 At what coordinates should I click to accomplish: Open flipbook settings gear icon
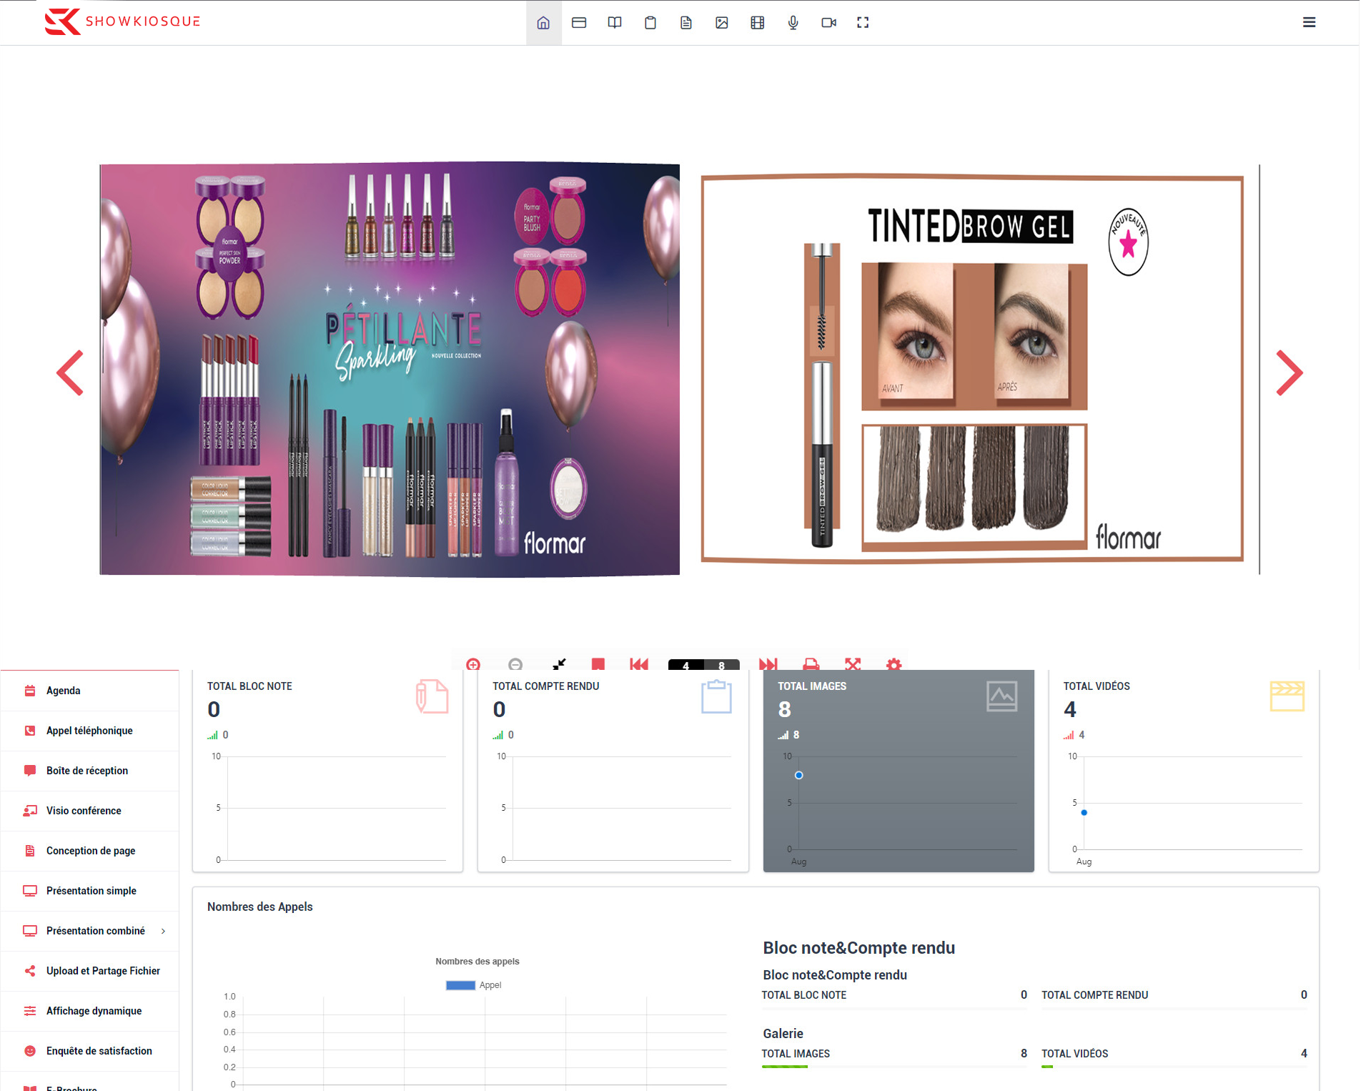[894, 664]
